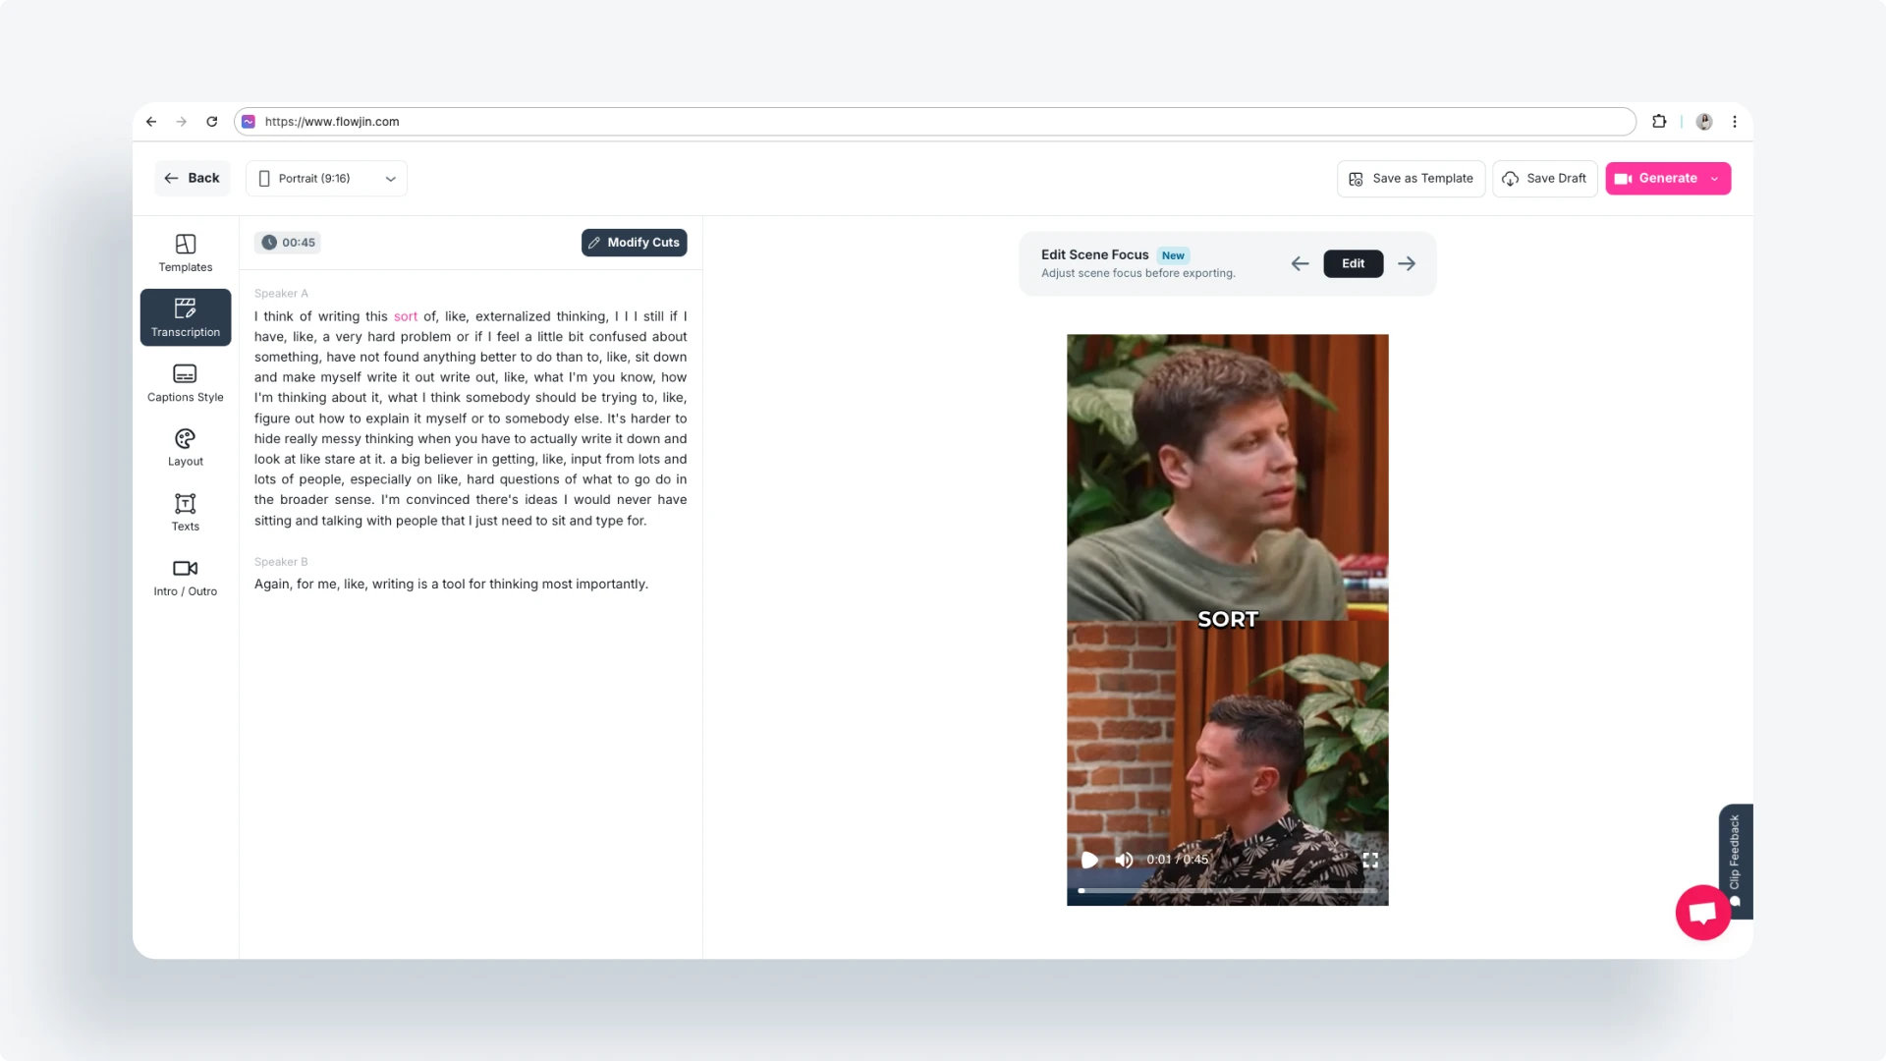Open the Intro / Outro panel

click(185, 577)
